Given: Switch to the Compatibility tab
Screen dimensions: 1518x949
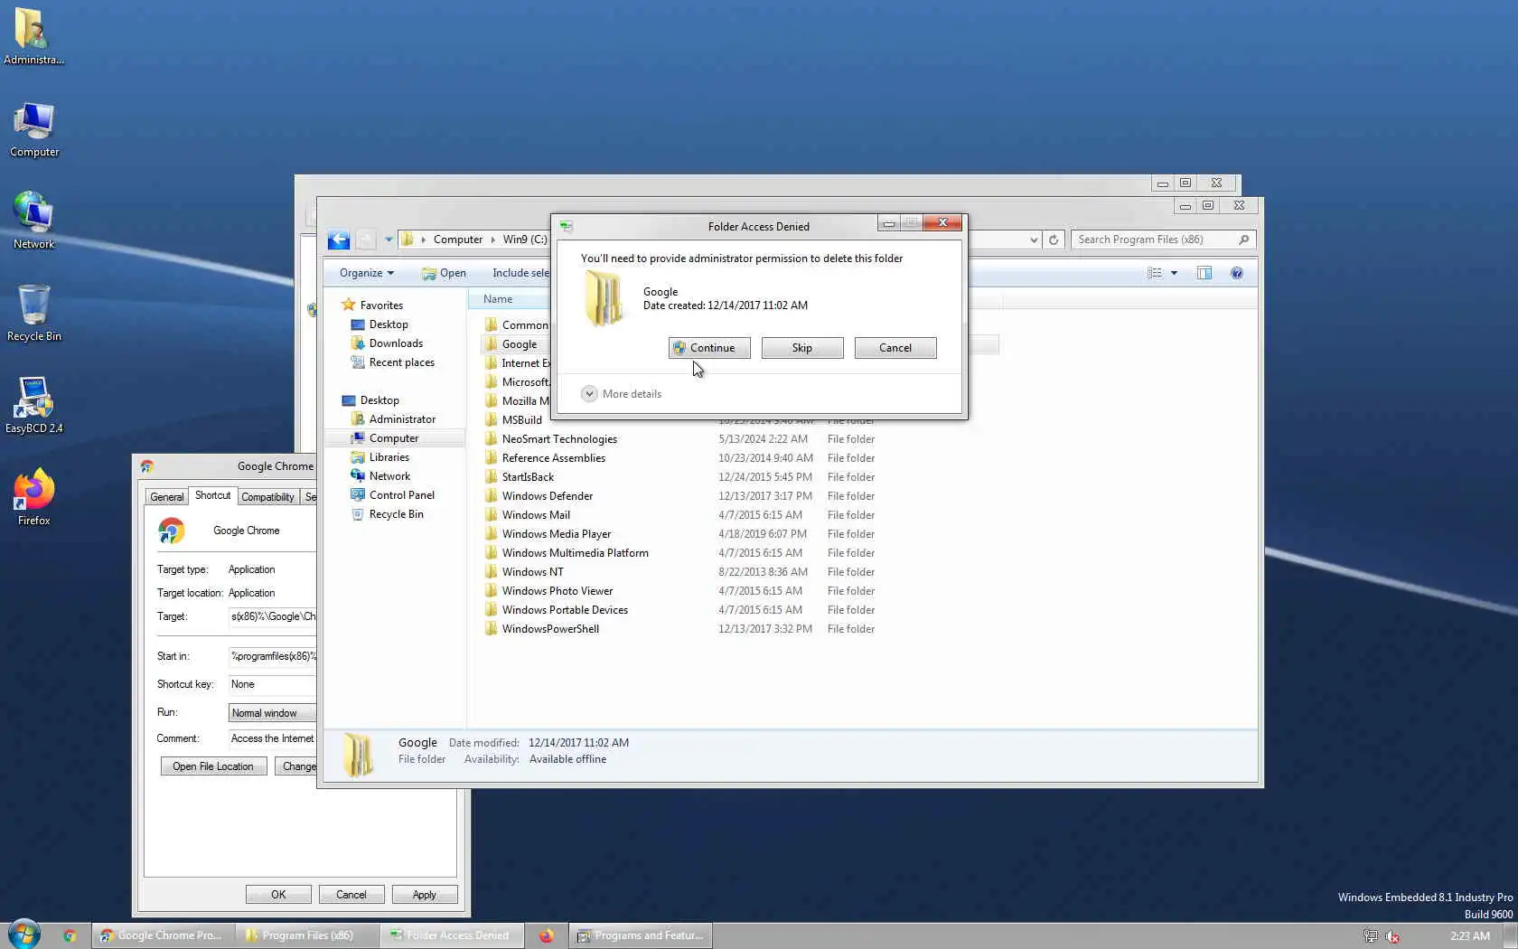Looking at the screenshot, I should click(267, 497).
